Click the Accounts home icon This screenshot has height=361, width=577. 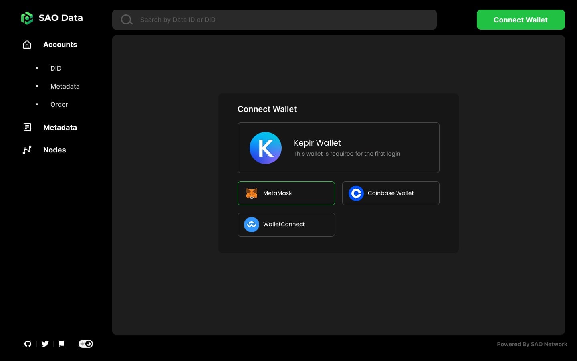click(x=27, y=45)
